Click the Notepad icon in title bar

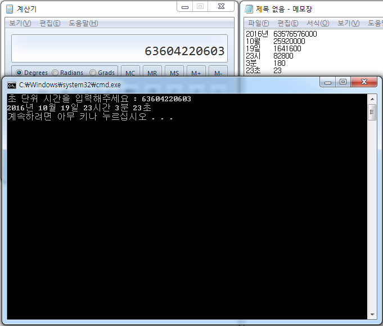tap(249, 9)
